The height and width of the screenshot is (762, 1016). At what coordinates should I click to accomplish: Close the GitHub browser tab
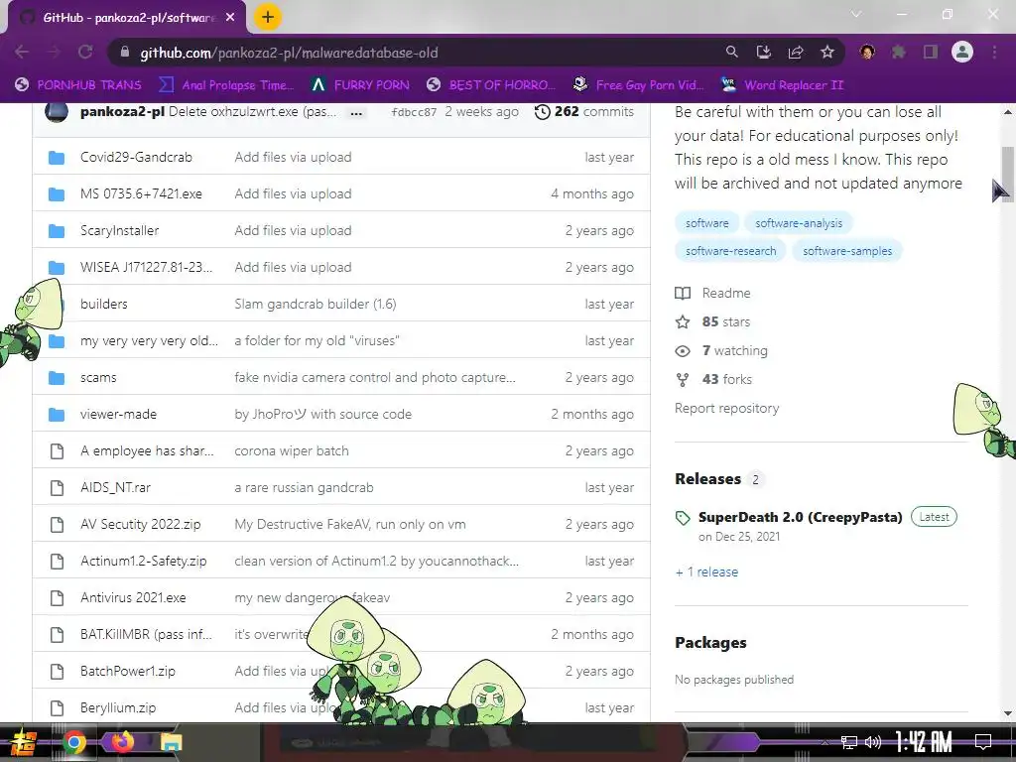(x=230, y=18)
